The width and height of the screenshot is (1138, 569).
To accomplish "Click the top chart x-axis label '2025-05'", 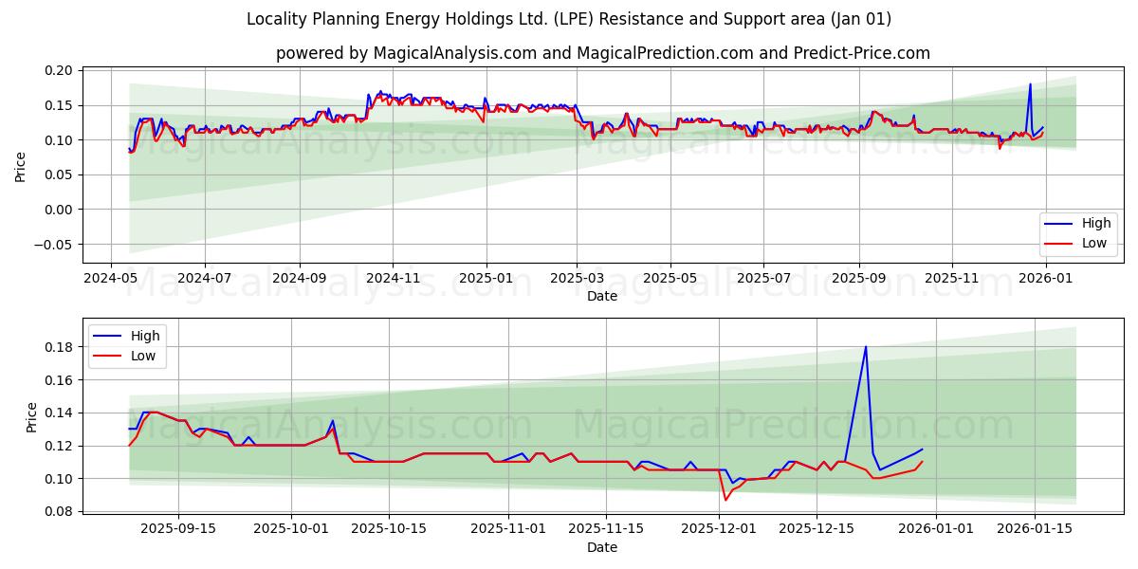I will (x=670, y=279).
